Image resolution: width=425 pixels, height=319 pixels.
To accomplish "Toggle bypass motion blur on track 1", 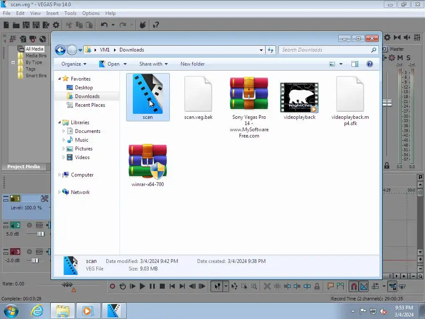I will click(45, 199).
